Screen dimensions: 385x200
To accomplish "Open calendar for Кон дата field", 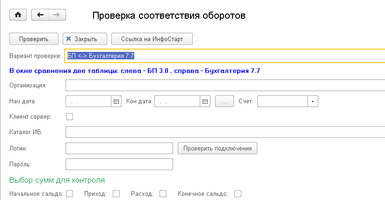I will tap(204, 101).
